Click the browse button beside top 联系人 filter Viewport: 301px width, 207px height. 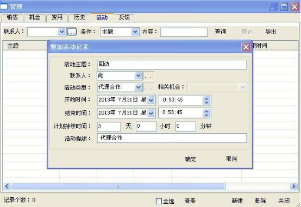click(72, 32)
